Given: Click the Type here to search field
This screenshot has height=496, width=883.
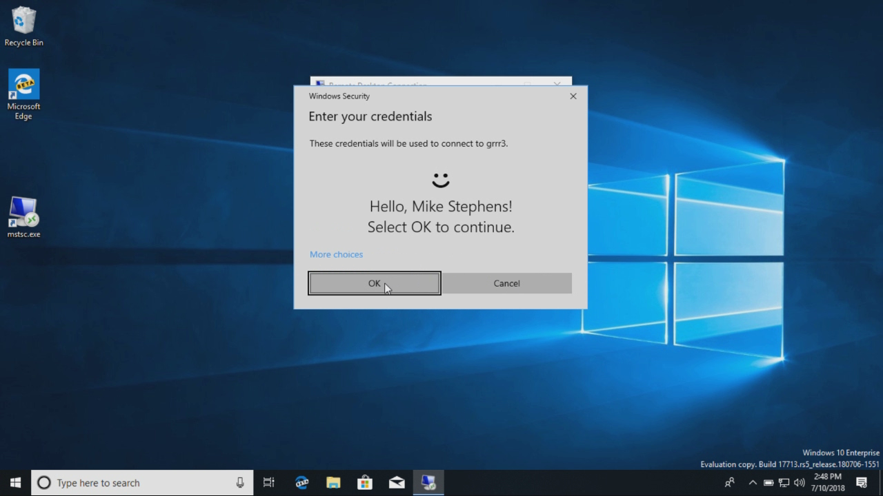Looking at the screenshot, I should coord(138,482).
